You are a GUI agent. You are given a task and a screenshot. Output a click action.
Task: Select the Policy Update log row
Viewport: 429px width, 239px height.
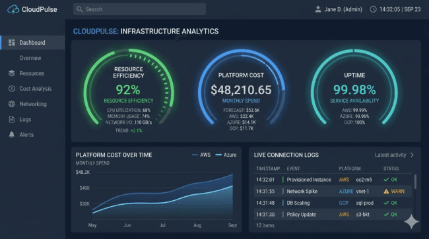(x=333, y=215)
